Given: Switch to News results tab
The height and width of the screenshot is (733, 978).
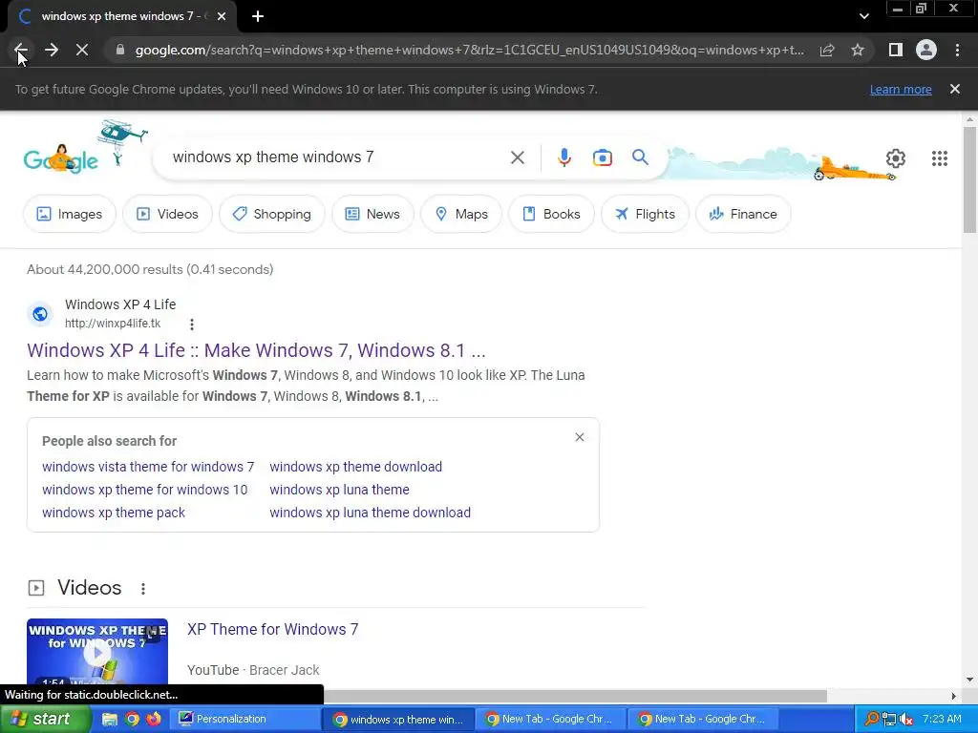Looking at the screenshot, I should point(372,214).
